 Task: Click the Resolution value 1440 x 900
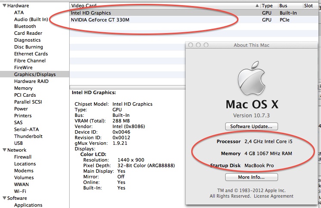tap(131, 160)
